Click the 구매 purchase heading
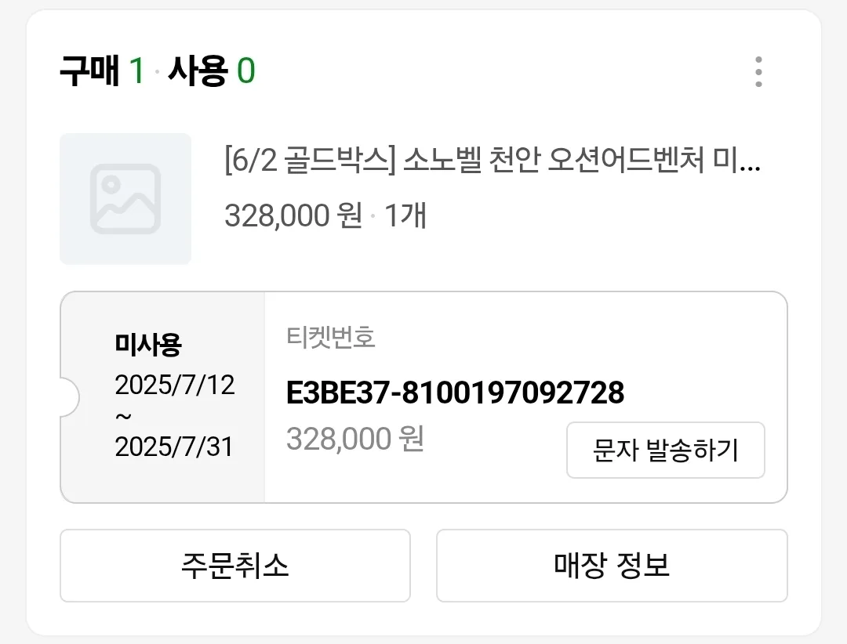Viewport: 847px width, 644px height. 89,71
